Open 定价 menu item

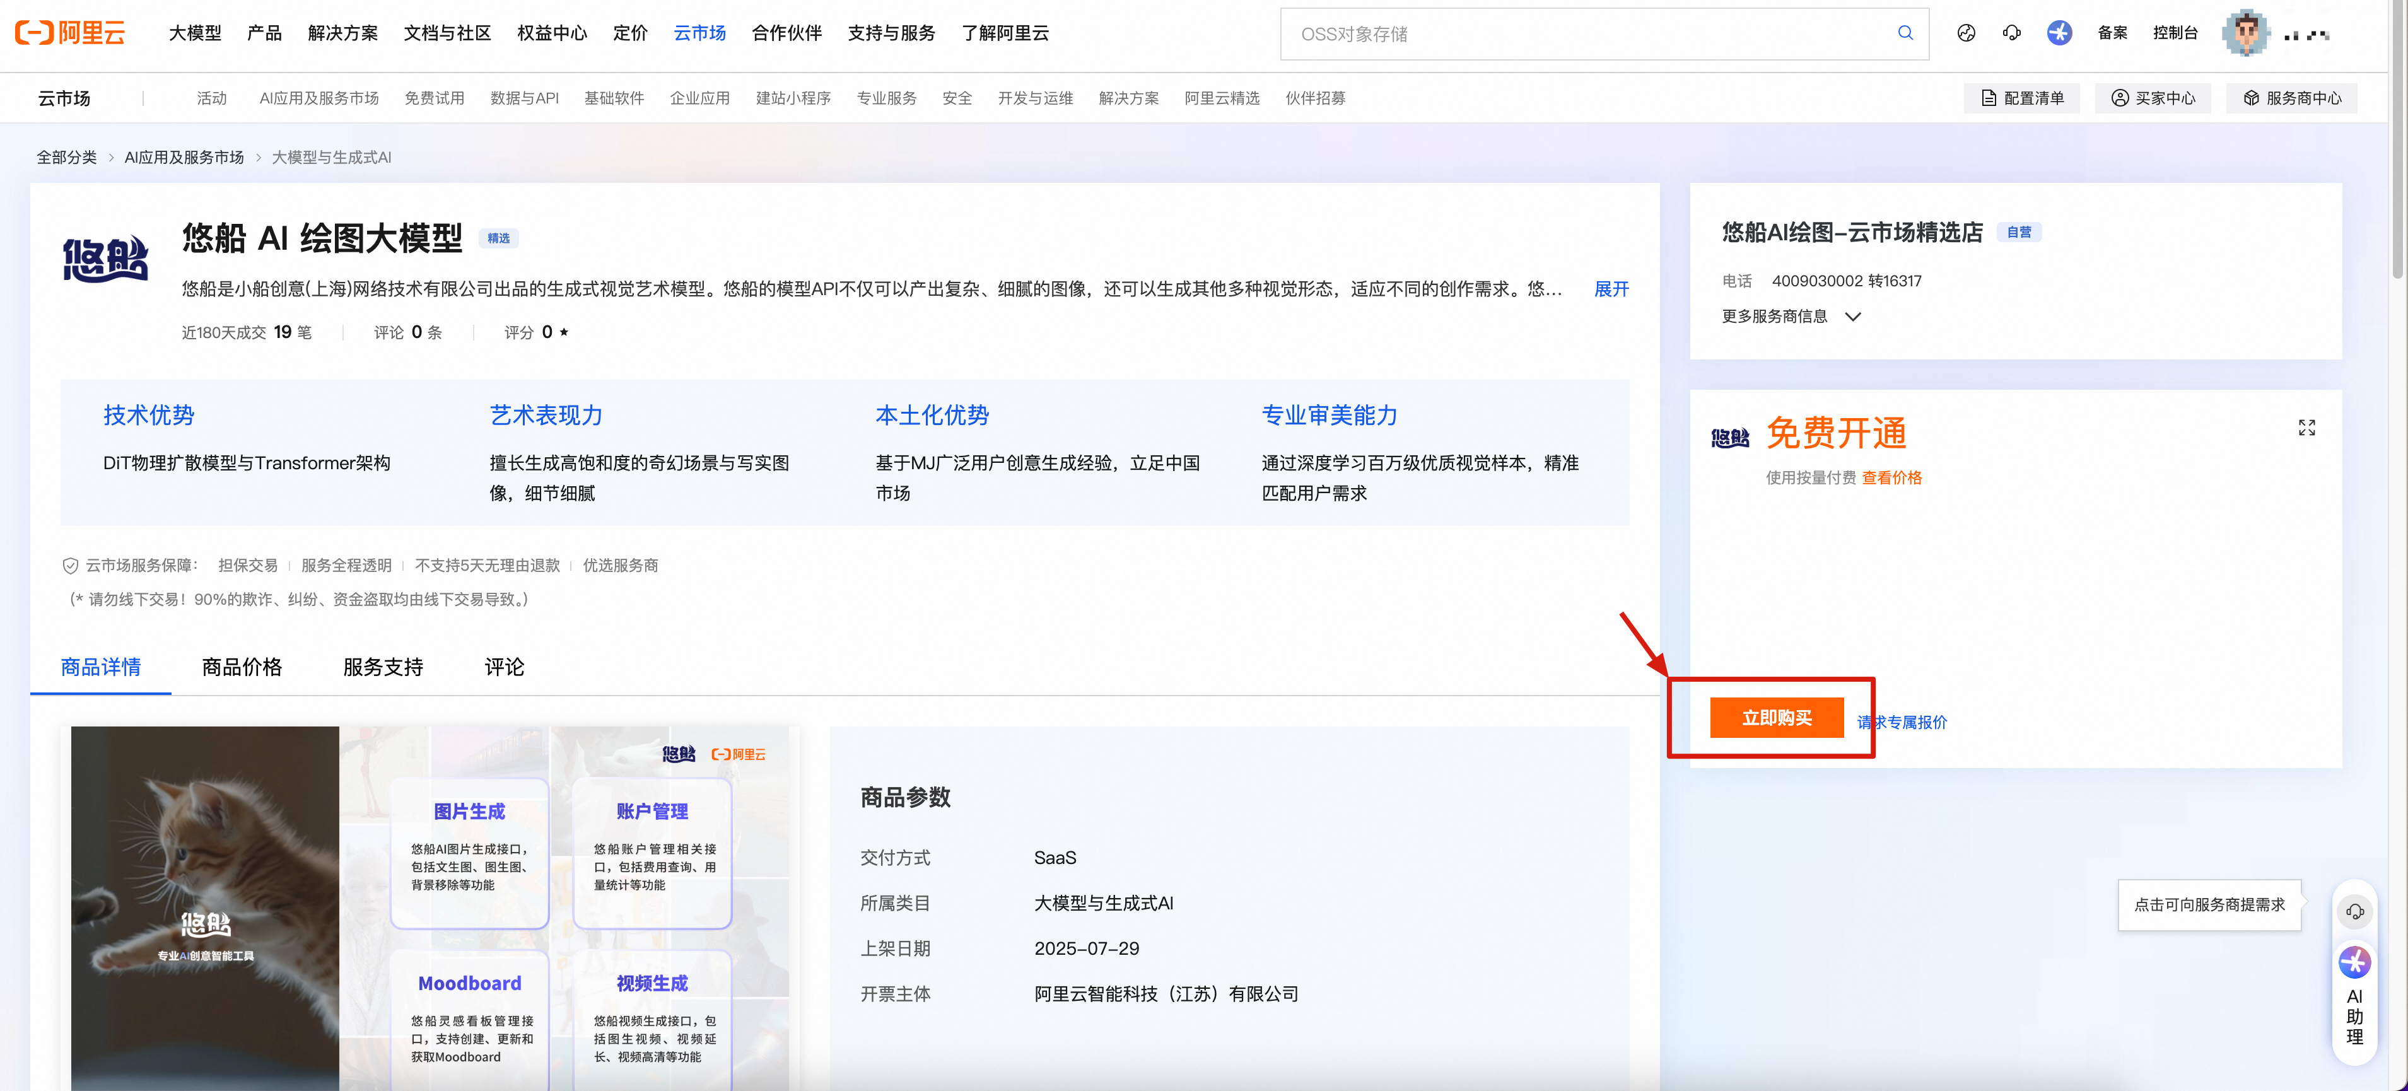tap(630, 33)
